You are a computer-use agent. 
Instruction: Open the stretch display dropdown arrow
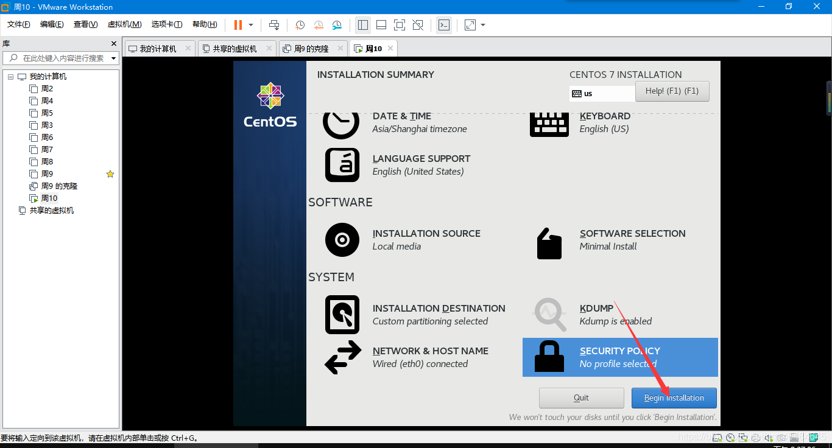click(x=483, y=25)
